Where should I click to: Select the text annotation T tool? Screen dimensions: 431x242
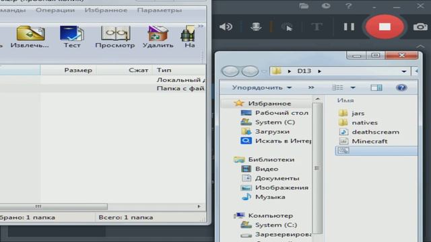(x=317, y=27)
